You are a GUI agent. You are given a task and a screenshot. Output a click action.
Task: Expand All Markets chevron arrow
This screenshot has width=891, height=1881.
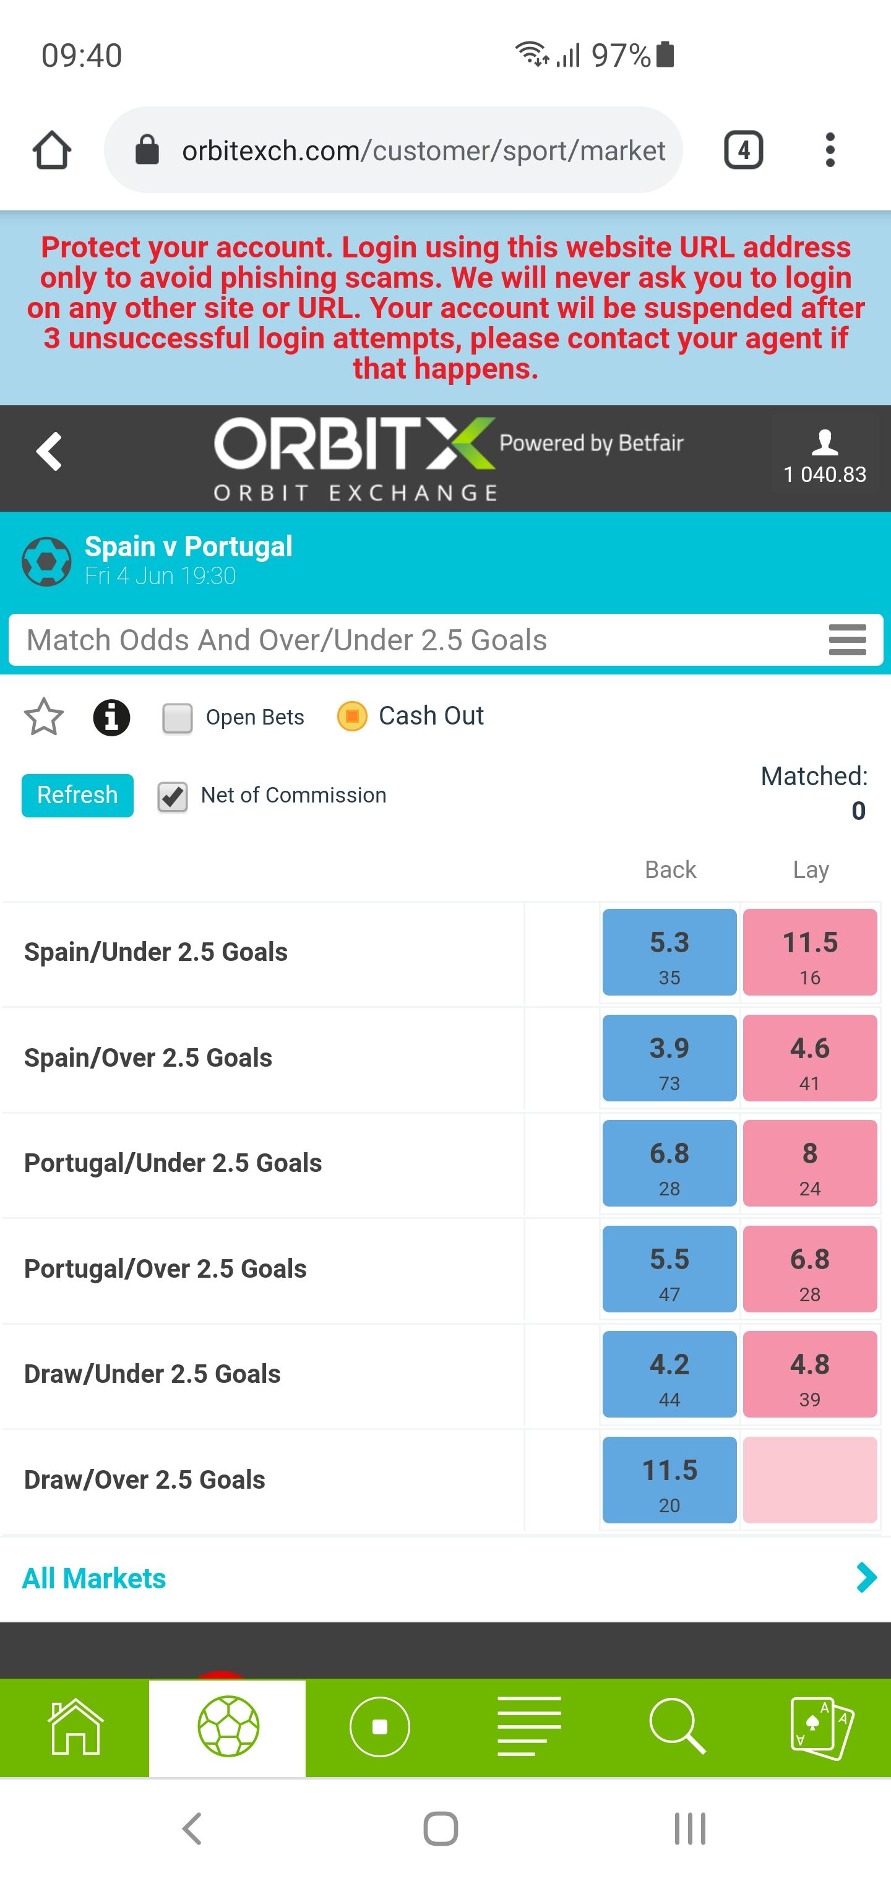(x=866, y=1578)
